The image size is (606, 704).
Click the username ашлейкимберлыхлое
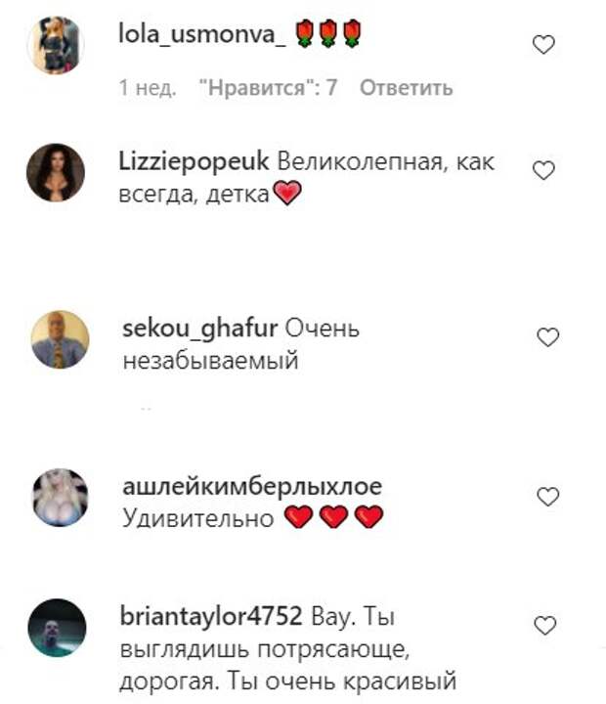[x=252, y=487]
